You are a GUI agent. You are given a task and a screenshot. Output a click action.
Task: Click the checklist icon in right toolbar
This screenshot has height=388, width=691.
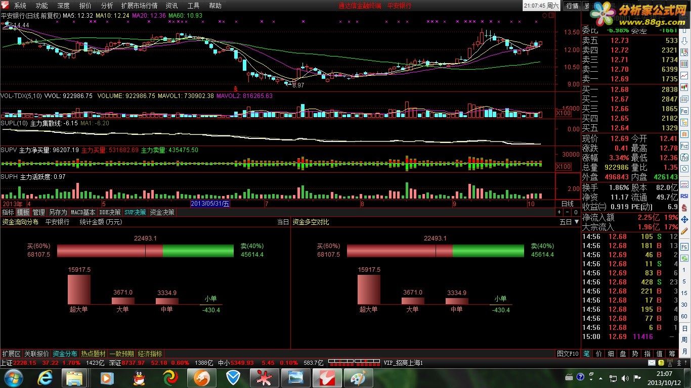[684, 52]
